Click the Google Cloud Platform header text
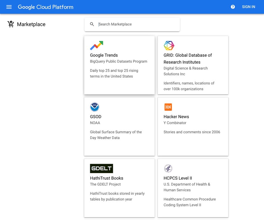 click(46, 7)
